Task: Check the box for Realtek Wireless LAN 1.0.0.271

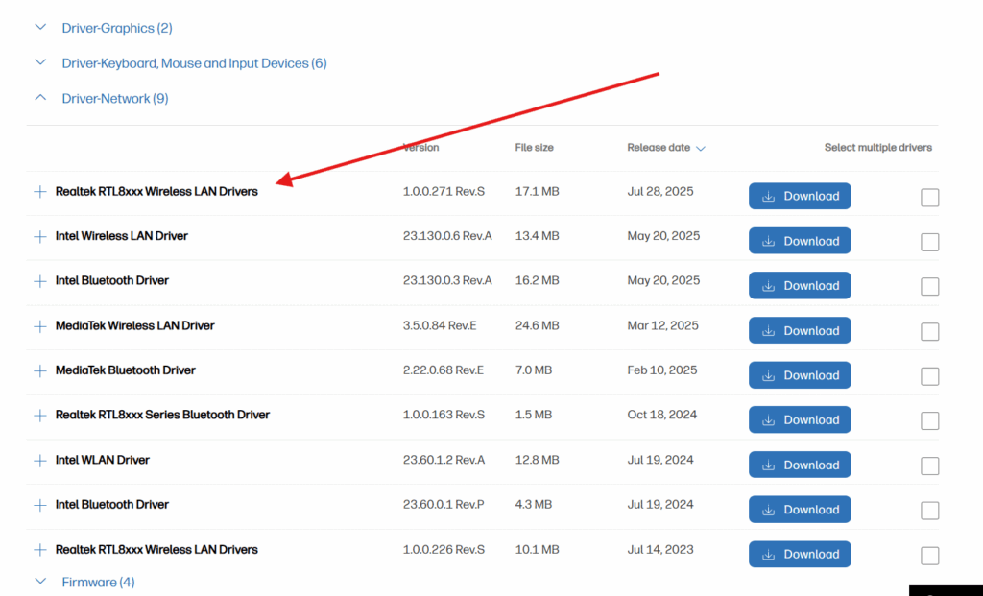Action: [x=929, y=198]
